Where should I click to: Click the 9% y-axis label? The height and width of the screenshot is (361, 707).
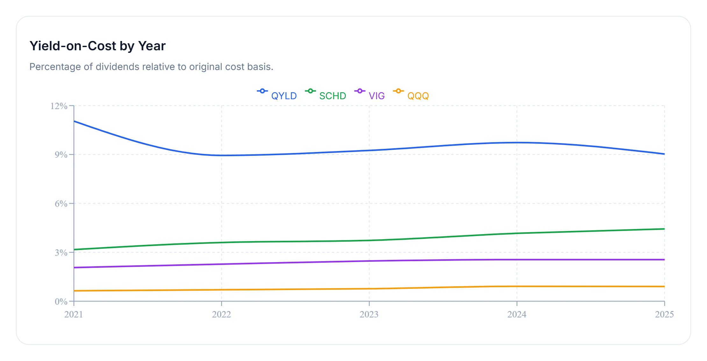61,155
